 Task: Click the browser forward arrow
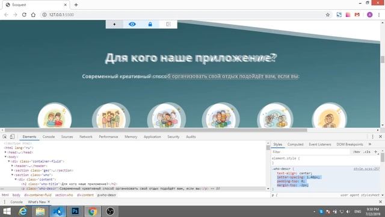(15, 14)
